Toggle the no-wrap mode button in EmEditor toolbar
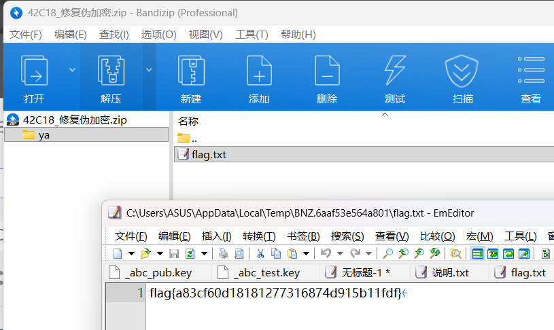The width and height of the screenshot is (554, 330). (x=478, y=253)
